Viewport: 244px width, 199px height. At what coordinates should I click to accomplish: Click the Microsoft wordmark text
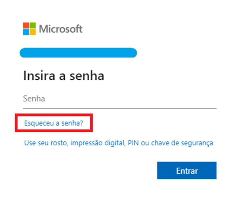pos(60,29)
